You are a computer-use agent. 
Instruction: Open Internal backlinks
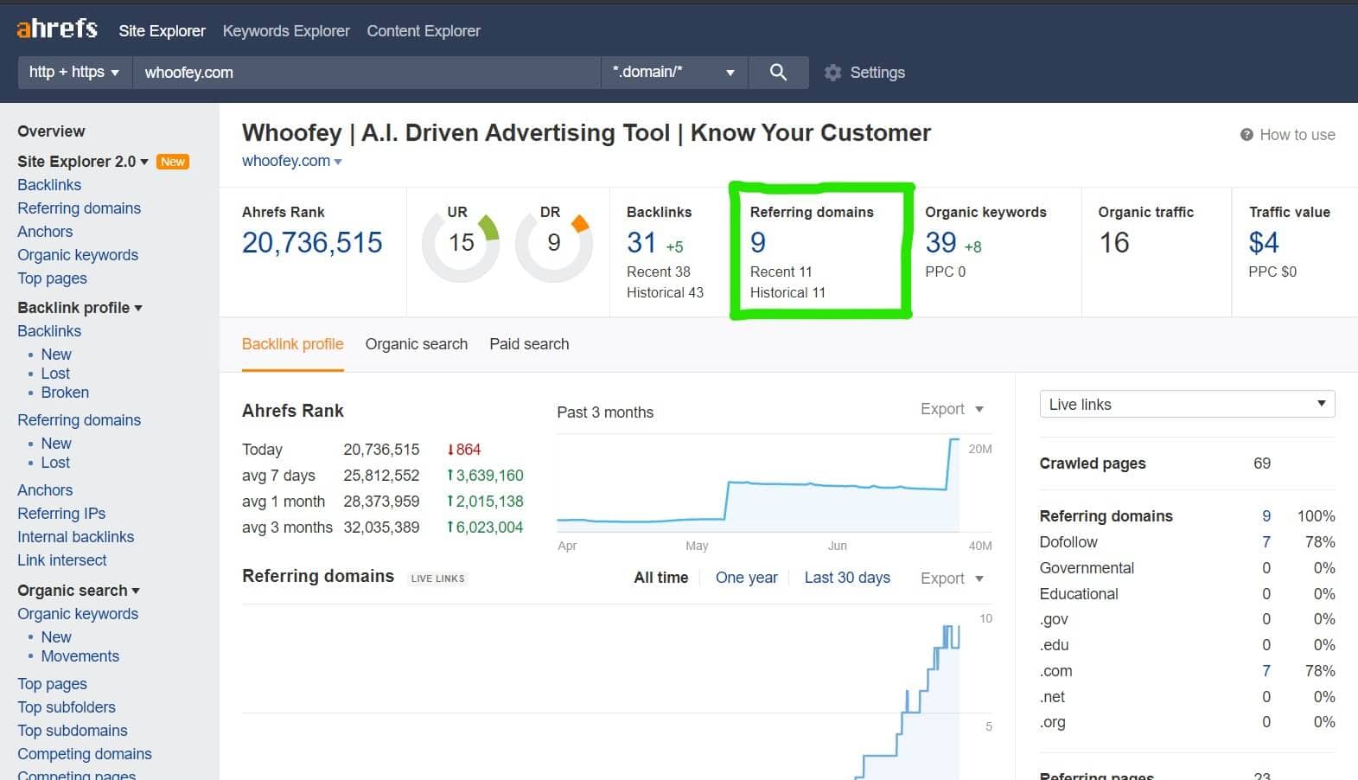(x=75, y=537)
